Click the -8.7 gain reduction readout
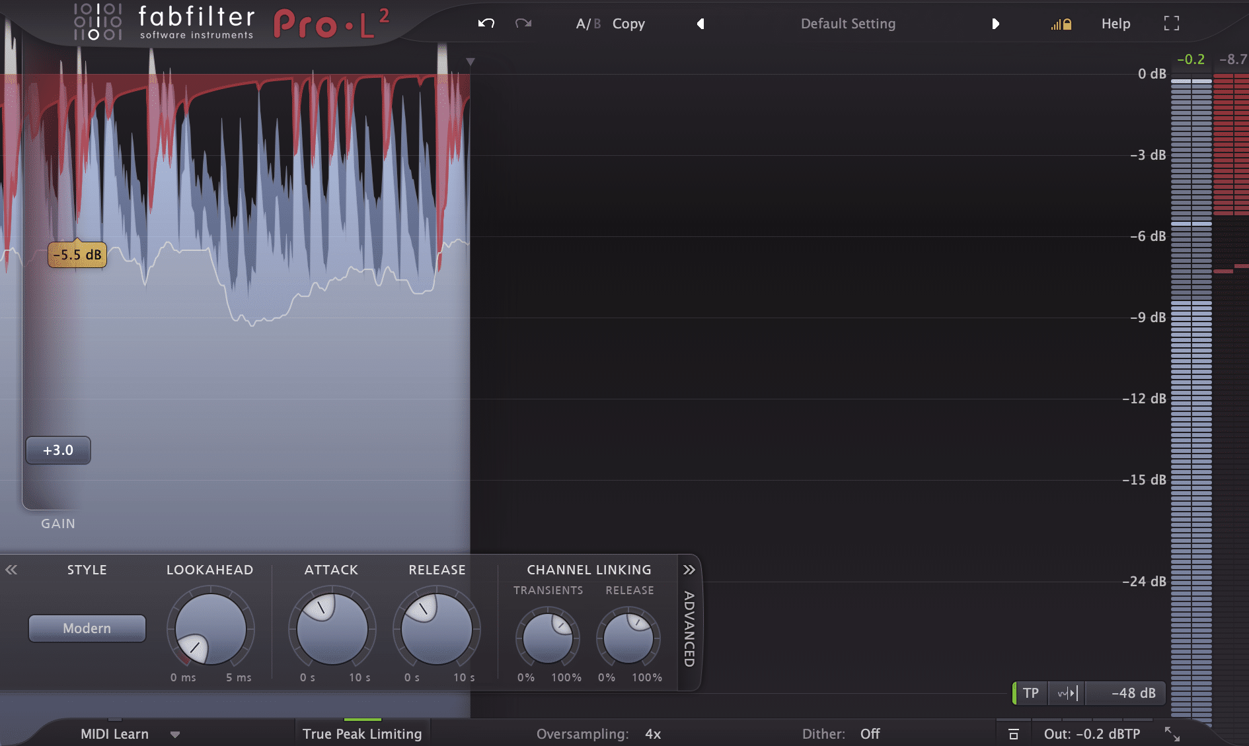 1233,59
